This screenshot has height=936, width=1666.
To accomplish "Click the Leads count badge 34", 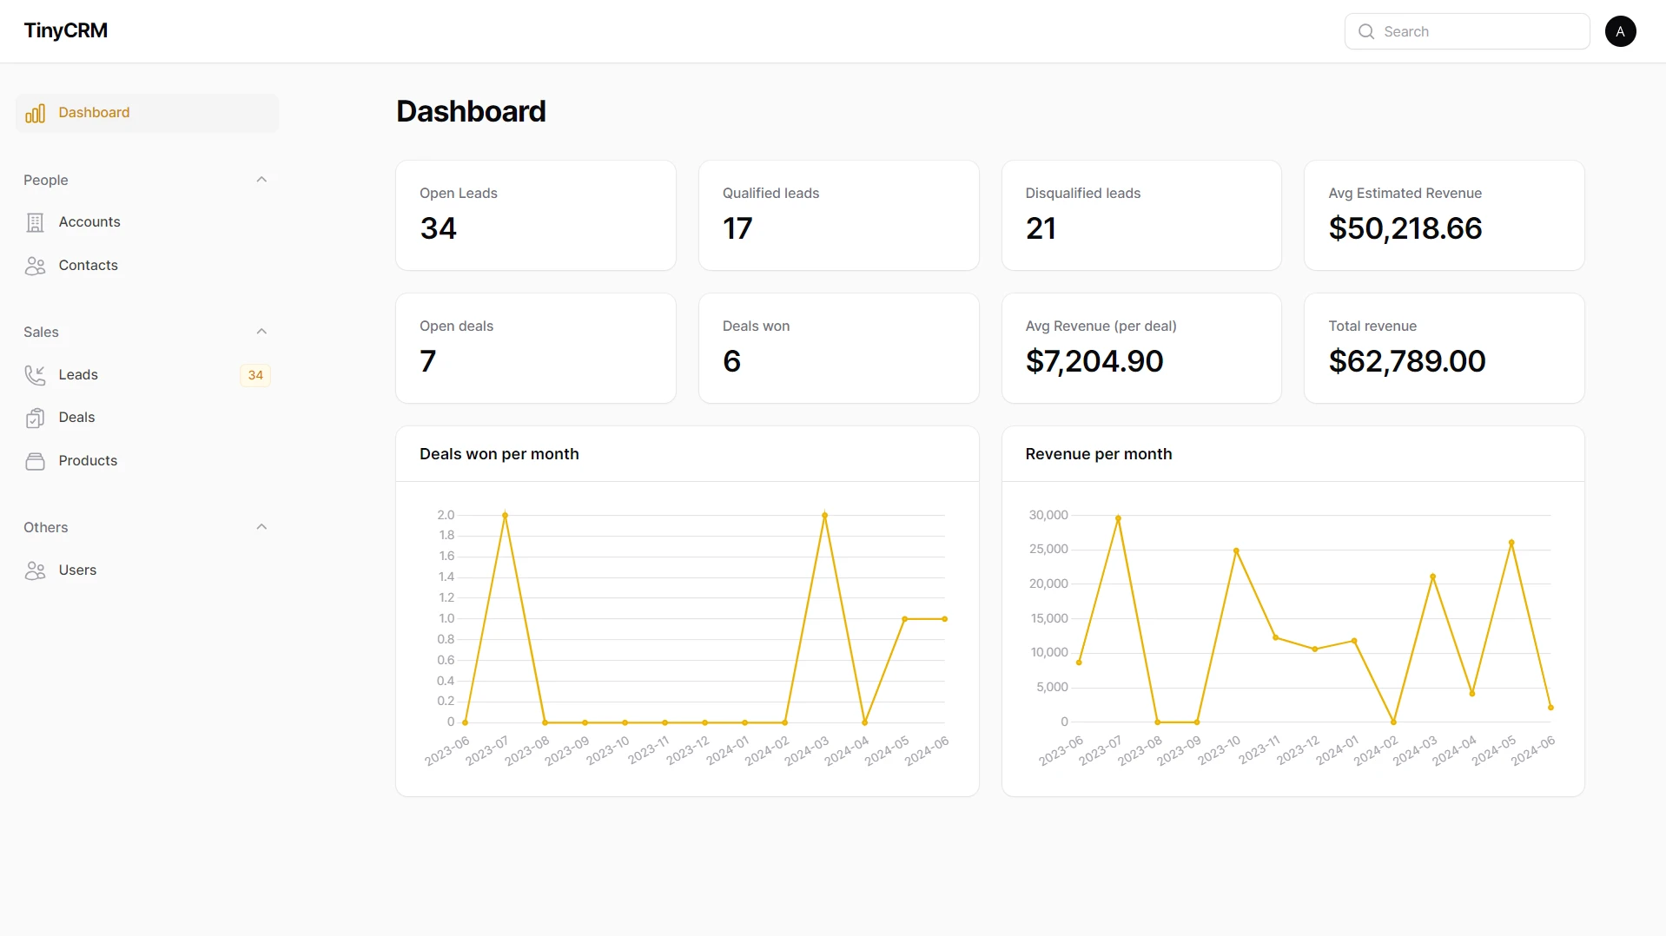I will (255, 375).
